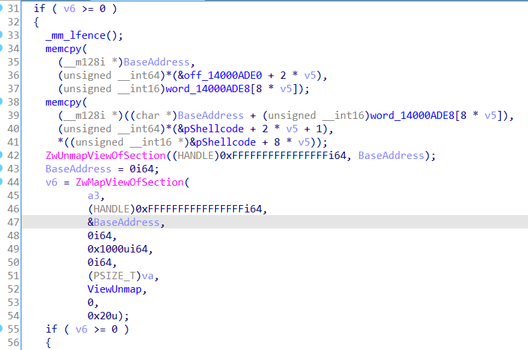Select BaseAddress assignment on line 43
528x350 pixels.
tap(78, 169)
